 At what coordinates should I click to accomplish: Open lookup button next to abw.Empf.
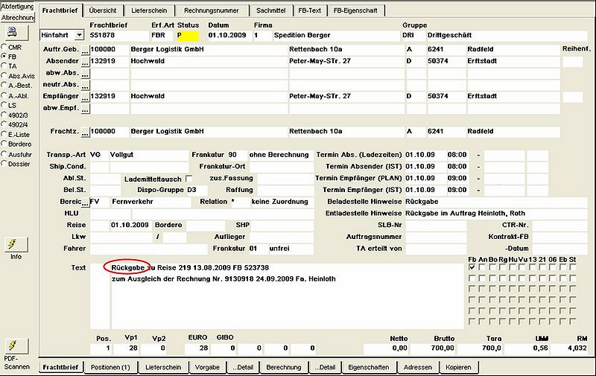click(85, 109)
